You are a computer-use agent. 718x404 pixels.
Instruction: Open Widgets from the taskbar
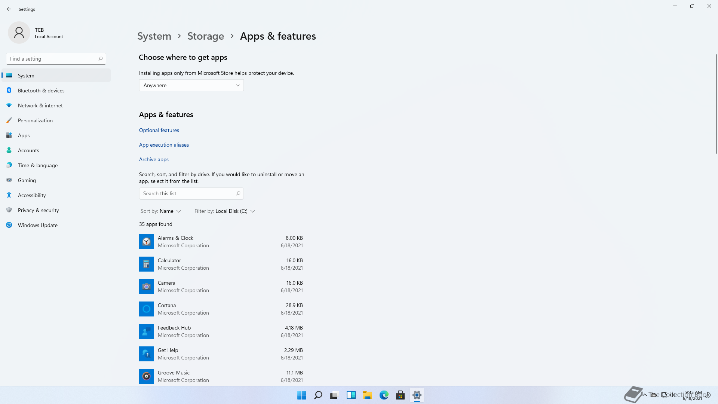[351, 395]
